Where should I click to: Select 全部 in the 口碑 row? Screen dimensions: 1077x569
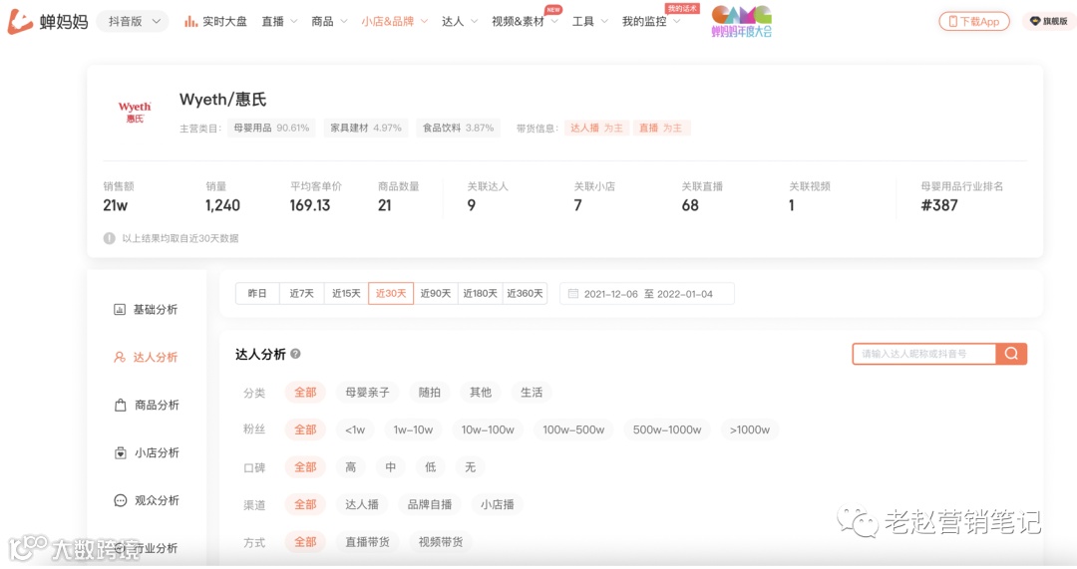(x=305, y=467)
